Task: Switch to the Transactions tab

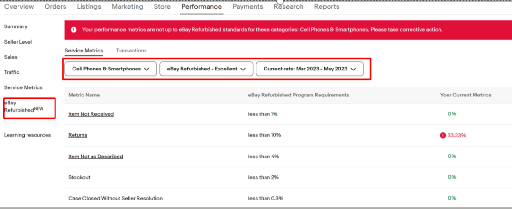Action: (131, 51)
